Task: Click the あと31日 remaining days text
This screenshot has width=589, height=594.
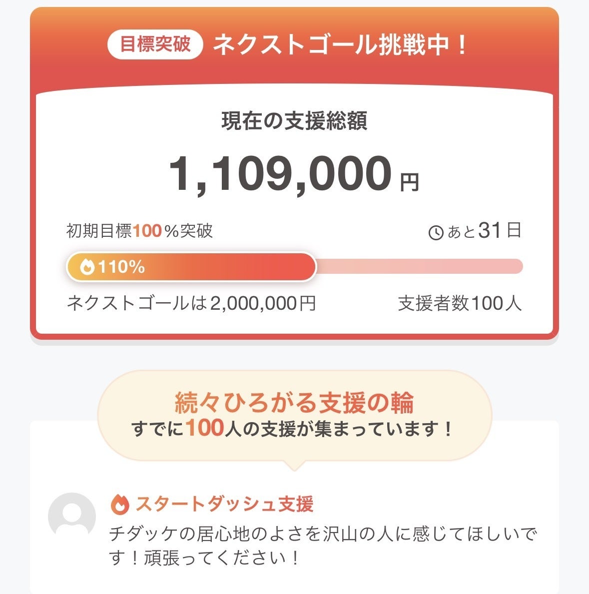Action: click(x=484, y=231)
